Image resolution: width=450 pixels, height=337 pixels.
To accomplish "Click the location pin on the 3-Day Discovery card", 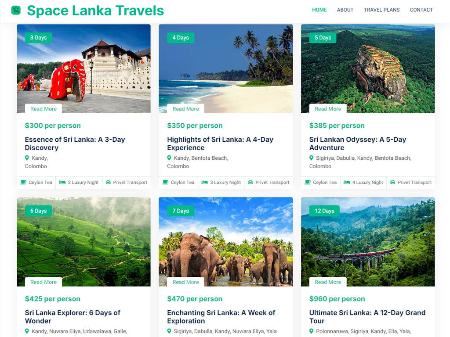I will 27,158.
